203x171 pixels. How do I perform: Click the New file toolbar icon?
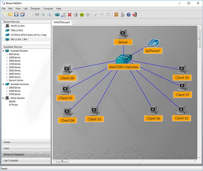tap(5, 15)
